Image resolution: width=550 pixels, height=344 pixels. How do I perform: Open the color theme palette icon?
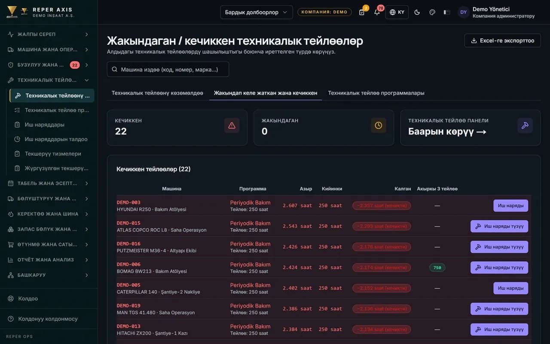point(432,12)
